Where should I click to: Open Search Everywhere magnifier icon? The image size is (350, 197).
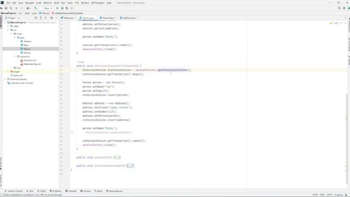click(339, 8)
